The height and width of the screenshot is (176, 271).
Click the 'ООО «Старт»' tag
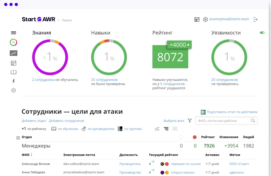(x=239, y=164)
